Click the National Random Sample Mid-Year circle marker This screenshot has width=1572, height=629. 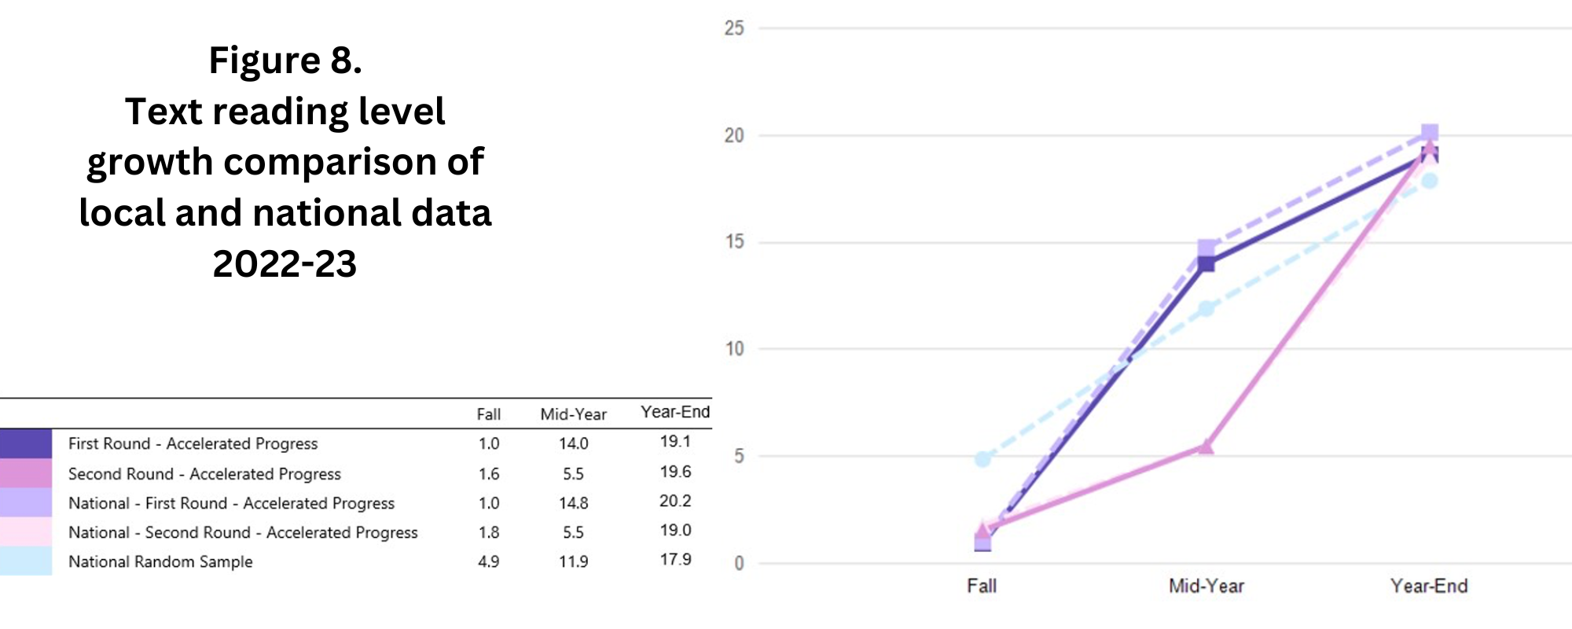pyautogui.click(x=1207, y=308)
